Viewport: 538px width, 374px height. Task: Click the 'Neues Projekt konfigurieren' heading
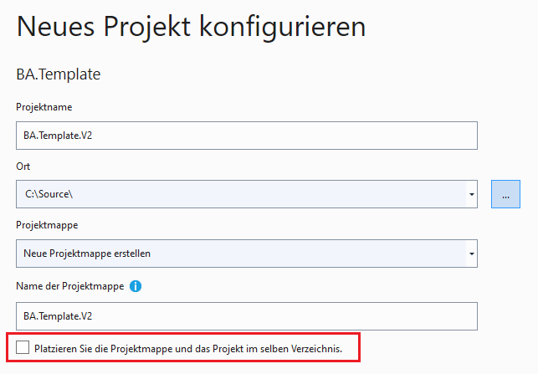pos(191,27)
